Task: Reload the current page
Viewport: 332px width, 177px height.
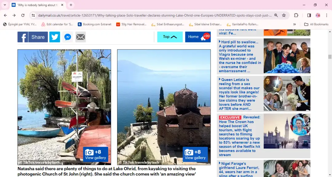Action: [23, 15]
